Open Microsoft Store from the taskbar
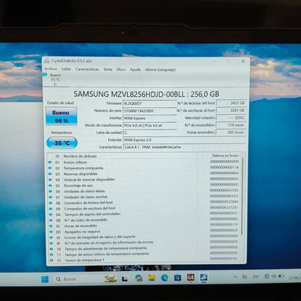This screenshot has width=301, height=301. [x=177, y=278]
